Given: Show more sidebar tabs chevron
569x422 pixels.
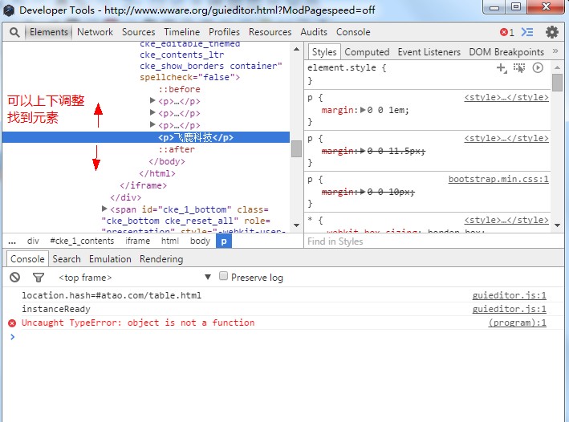Looking at the screenshot, I should pos(555,51).
